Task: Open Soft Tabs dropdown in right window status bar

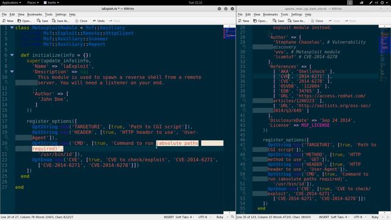Action: click(x=340, y=218)
